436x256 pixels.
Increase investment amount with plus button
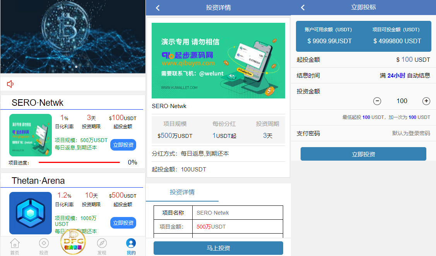[426, 101]
